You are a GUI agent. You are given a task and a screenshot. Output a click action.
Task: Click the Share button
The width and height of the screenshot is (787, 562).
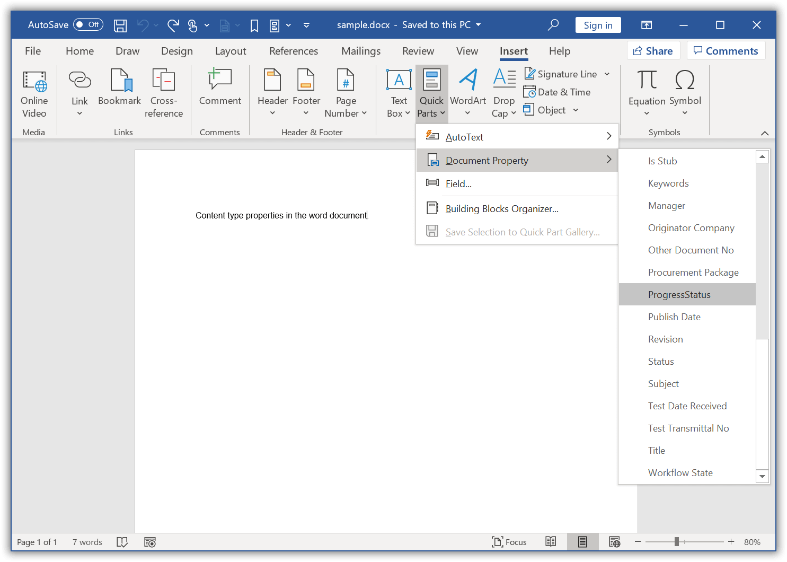653,51
